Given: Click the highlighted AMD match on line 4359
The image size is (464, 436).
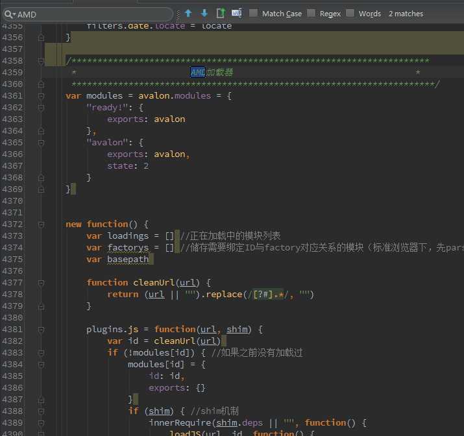Looking at the screenshot, I should coord(198,72).
